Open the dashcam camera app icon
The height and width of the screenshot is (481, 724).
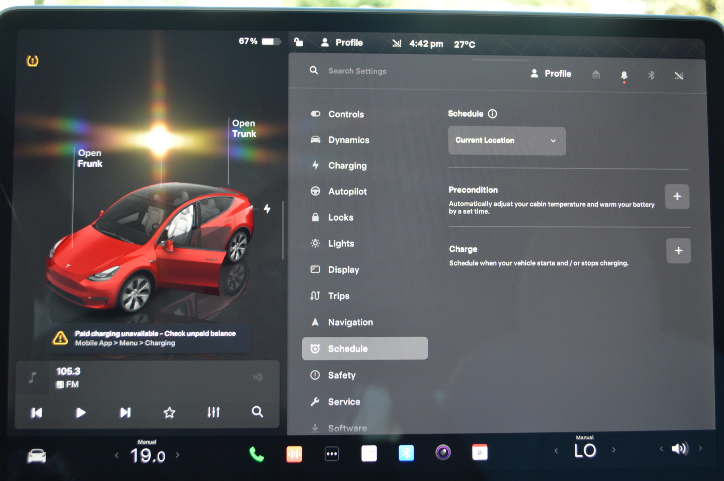443,453
